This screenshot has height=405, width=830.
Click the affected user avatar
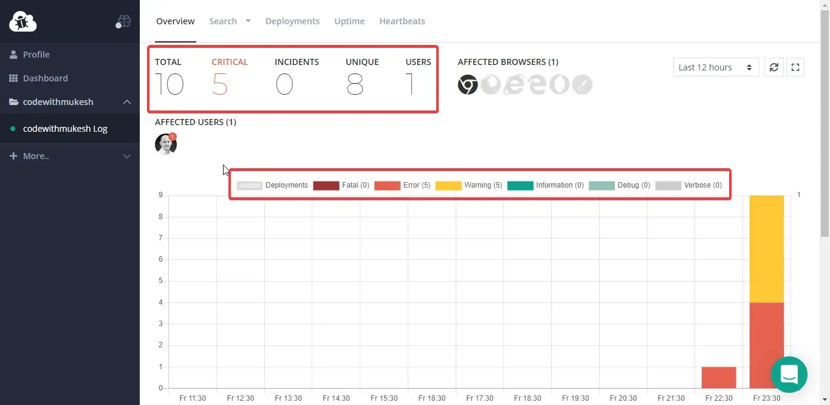[165, 145]
